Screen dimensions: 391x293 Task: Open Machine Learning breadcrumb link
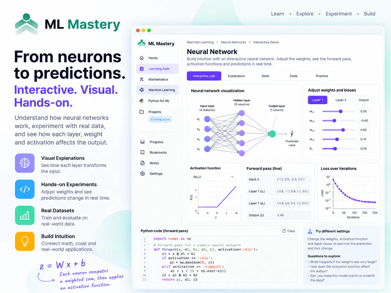click(x=200, y=42)
